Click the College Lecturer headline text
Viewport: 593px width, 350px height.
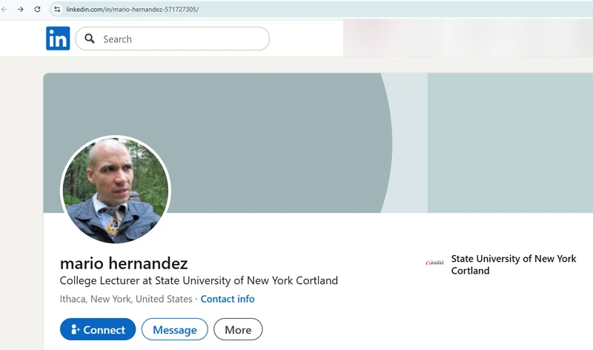tap(199, 280)
